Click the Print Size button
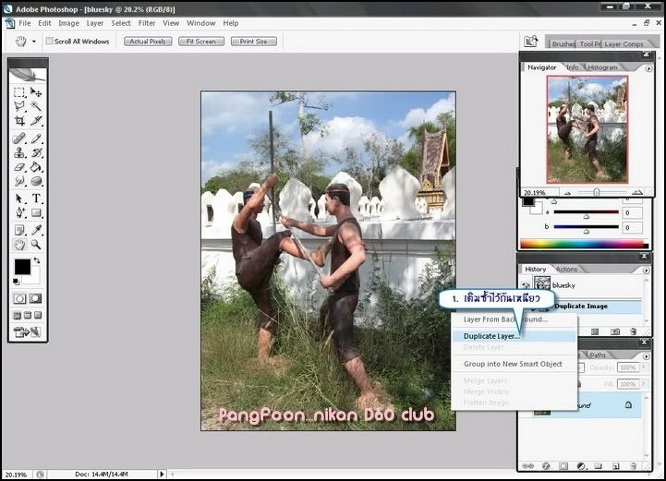The width and height of the screenshot is (666, 481). click(x=254, y=42)
